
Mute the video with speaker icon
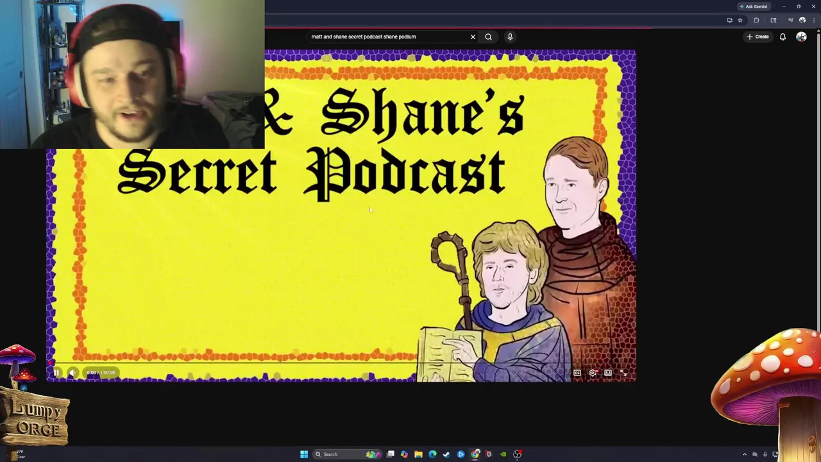(73, 373)
